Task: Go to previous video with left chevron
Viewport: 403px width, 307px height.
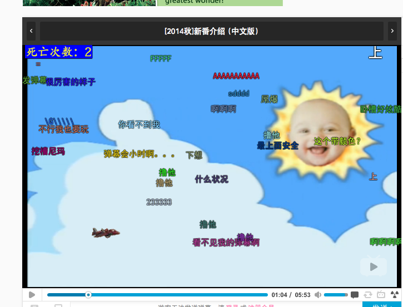Action: [x=31, y=31]
